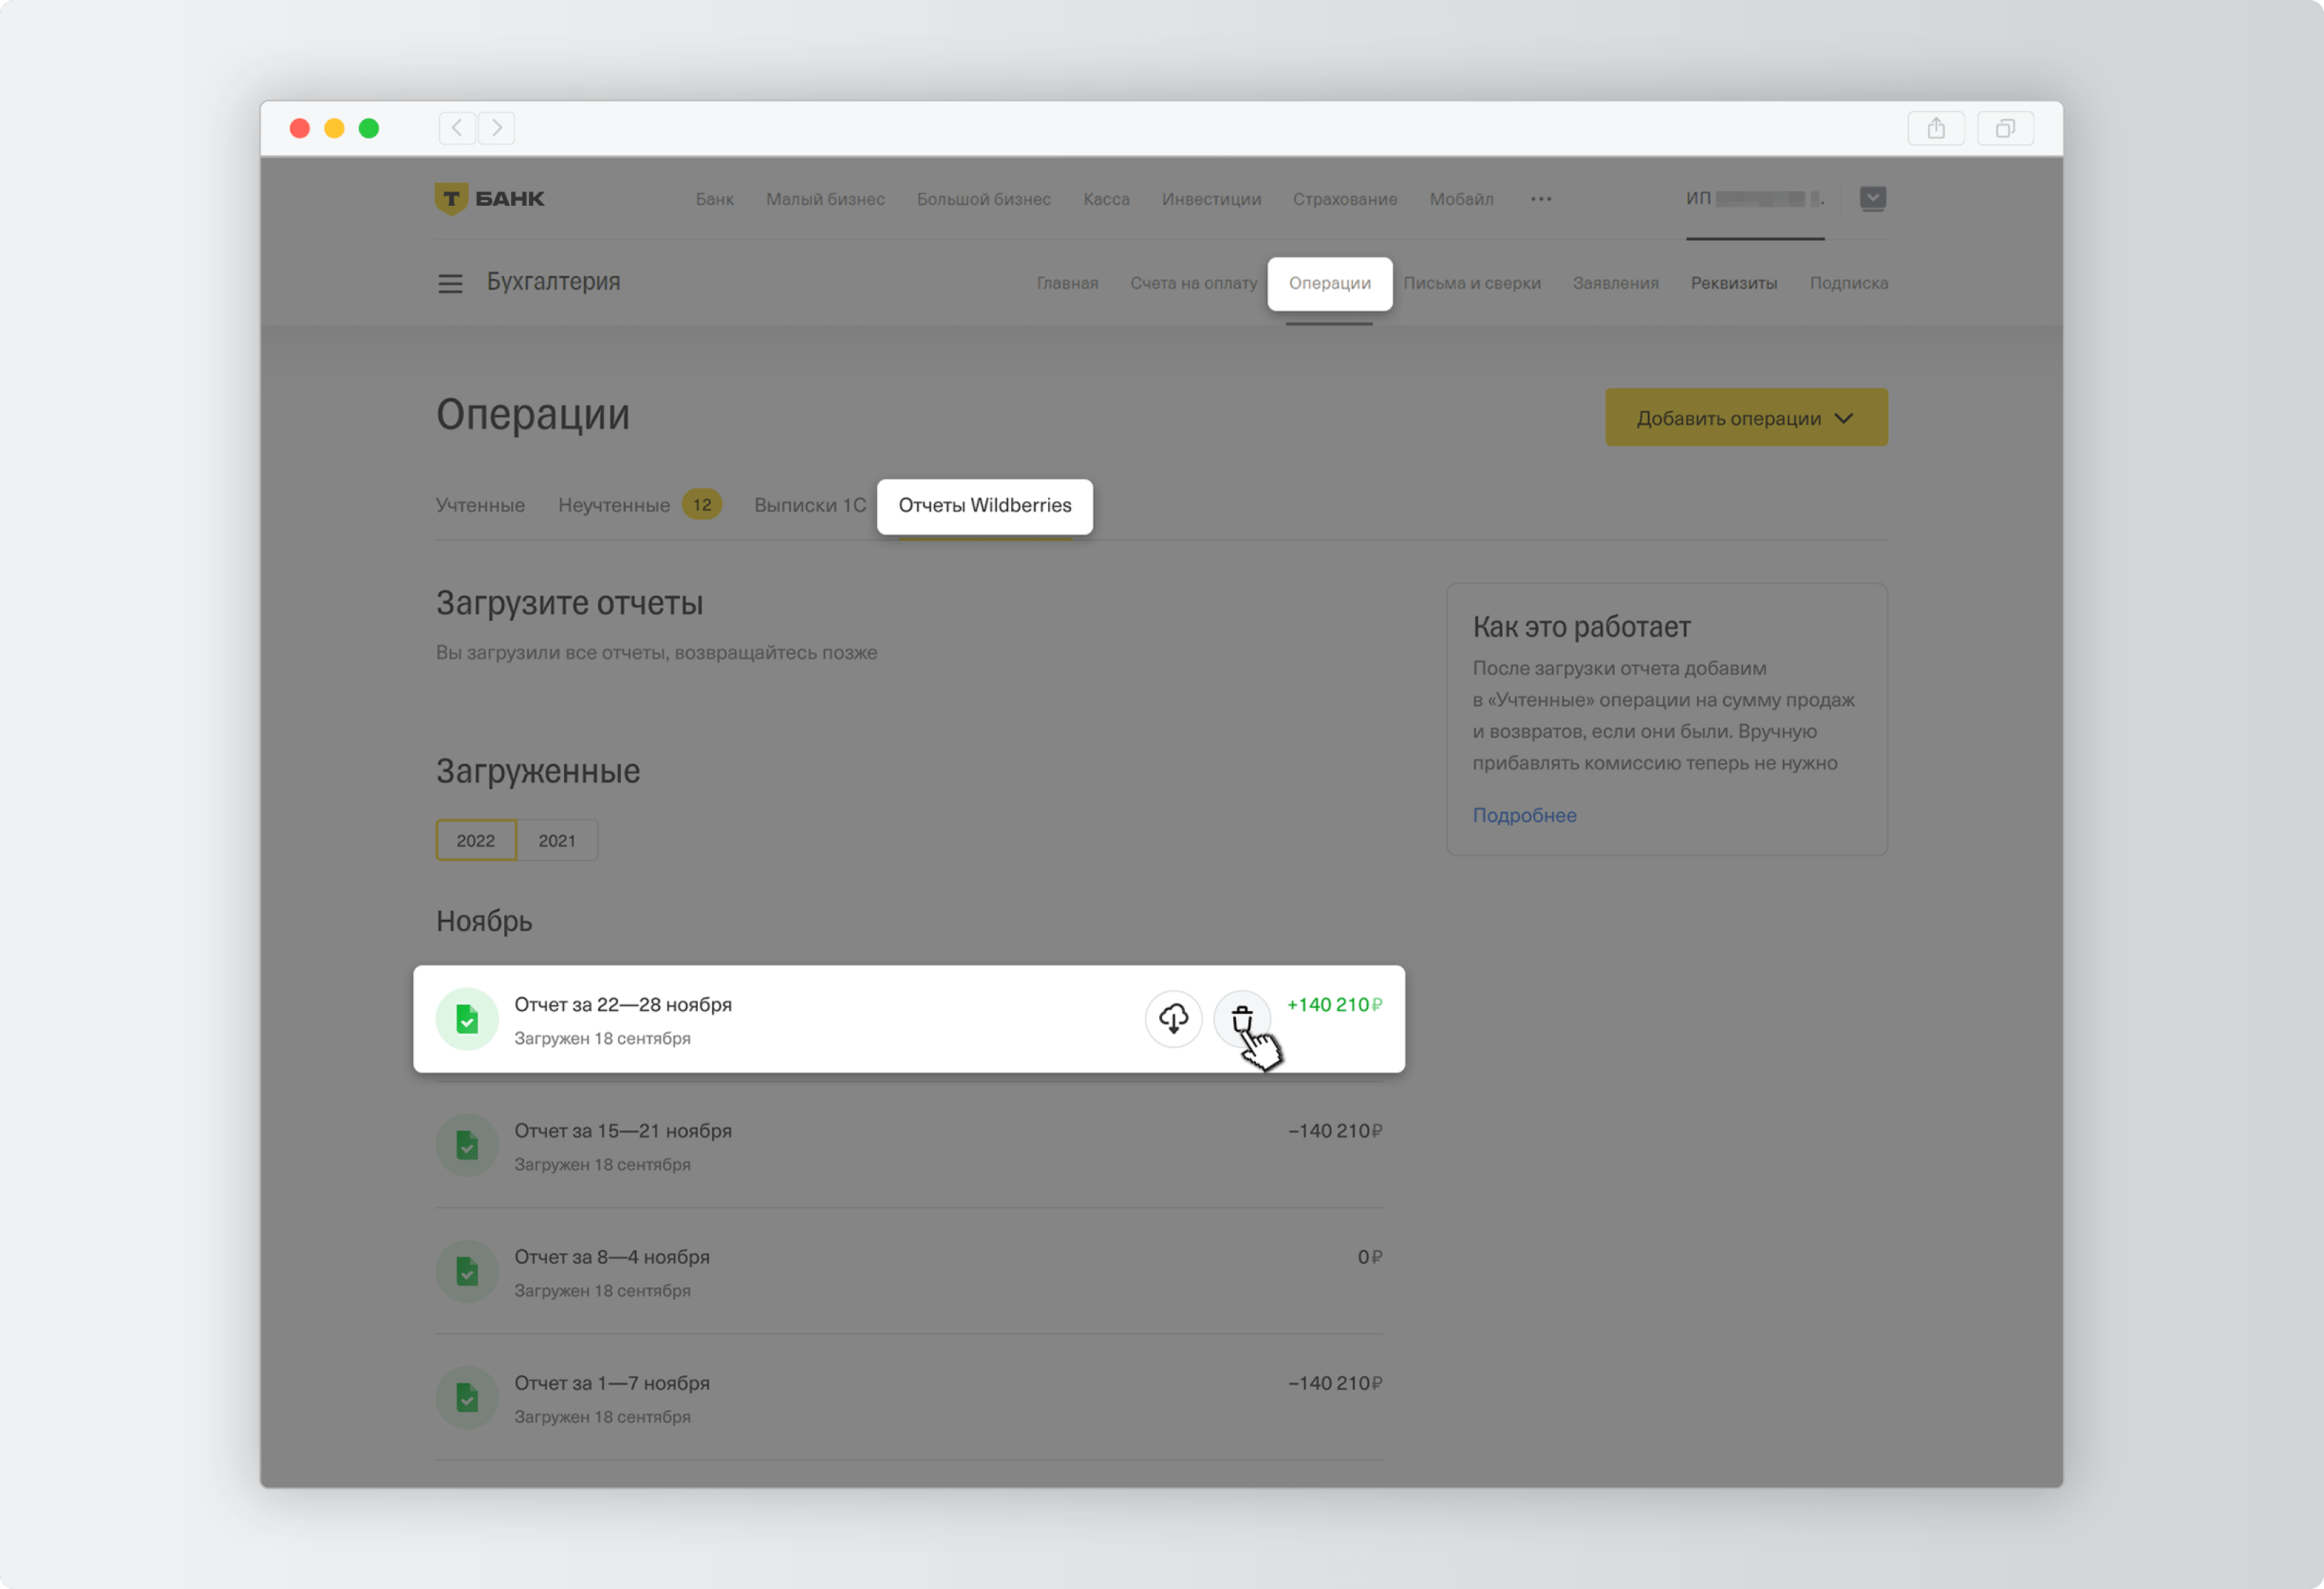Click the browser forward arrow
The height and width of the screenshot is (1589, 2324).
(x=497, y=128)
